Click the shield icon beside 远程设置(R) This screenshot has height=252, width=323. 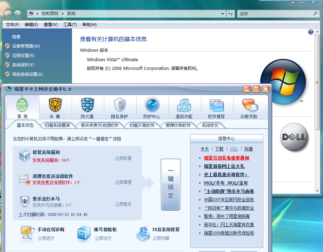coord(7,55)
